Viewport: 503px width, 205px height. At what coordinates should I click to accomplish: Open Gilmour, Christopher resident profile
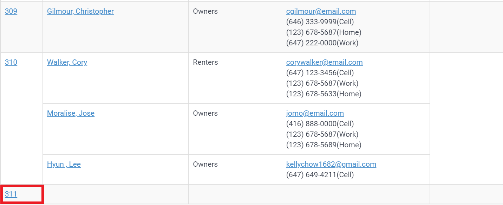80,11
